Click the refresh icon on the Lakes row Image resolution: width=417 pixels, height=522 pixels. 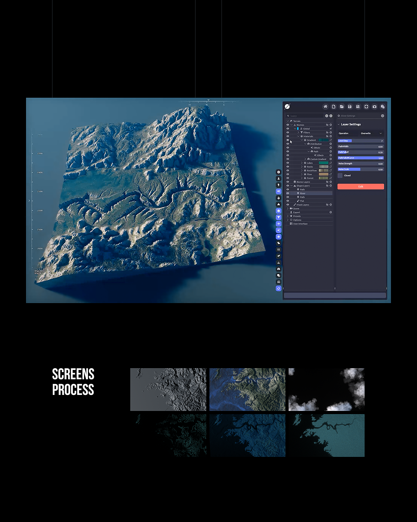tap(331, 163)
